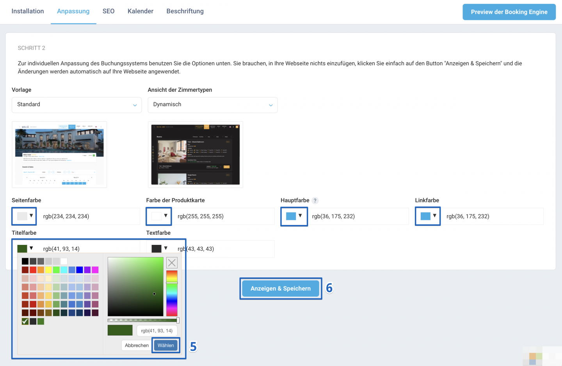
Task: Open the Kalender tab
Action: coord(140,11)
